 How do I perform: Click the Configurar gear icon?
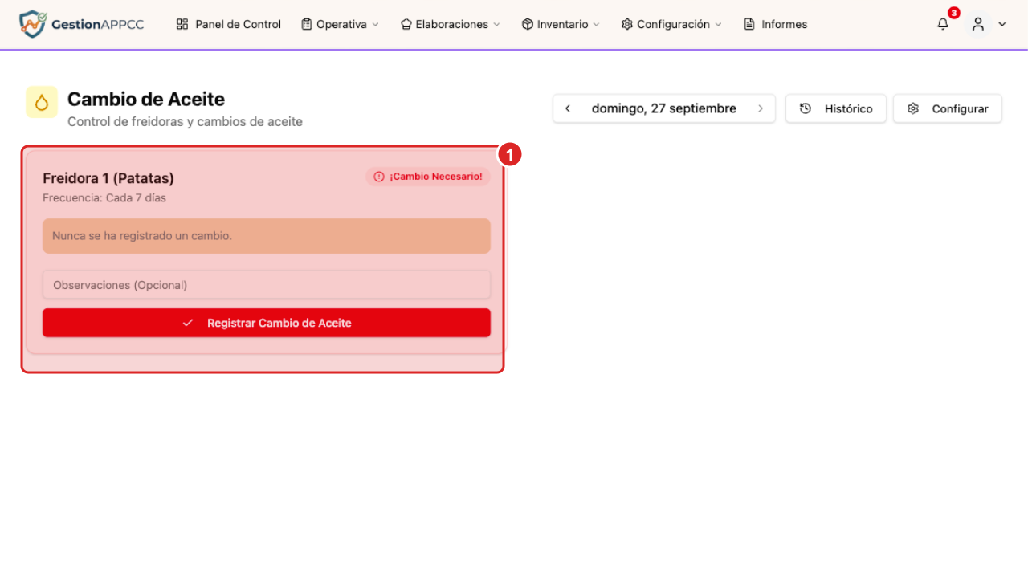tap(913, 108)
